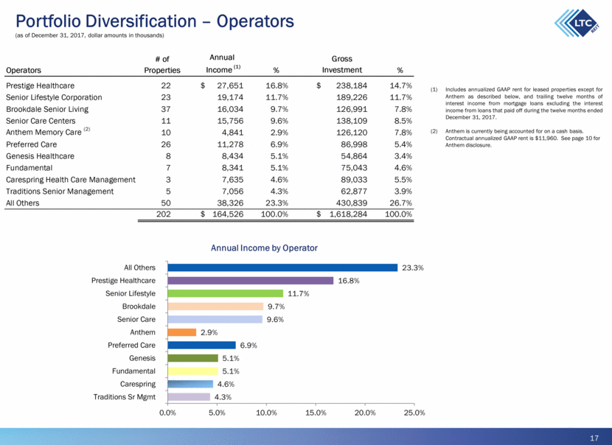The height and width of the screenshot is (445, 612).
Task: Click the "Annual Income" column header
Action: [223, 63]
